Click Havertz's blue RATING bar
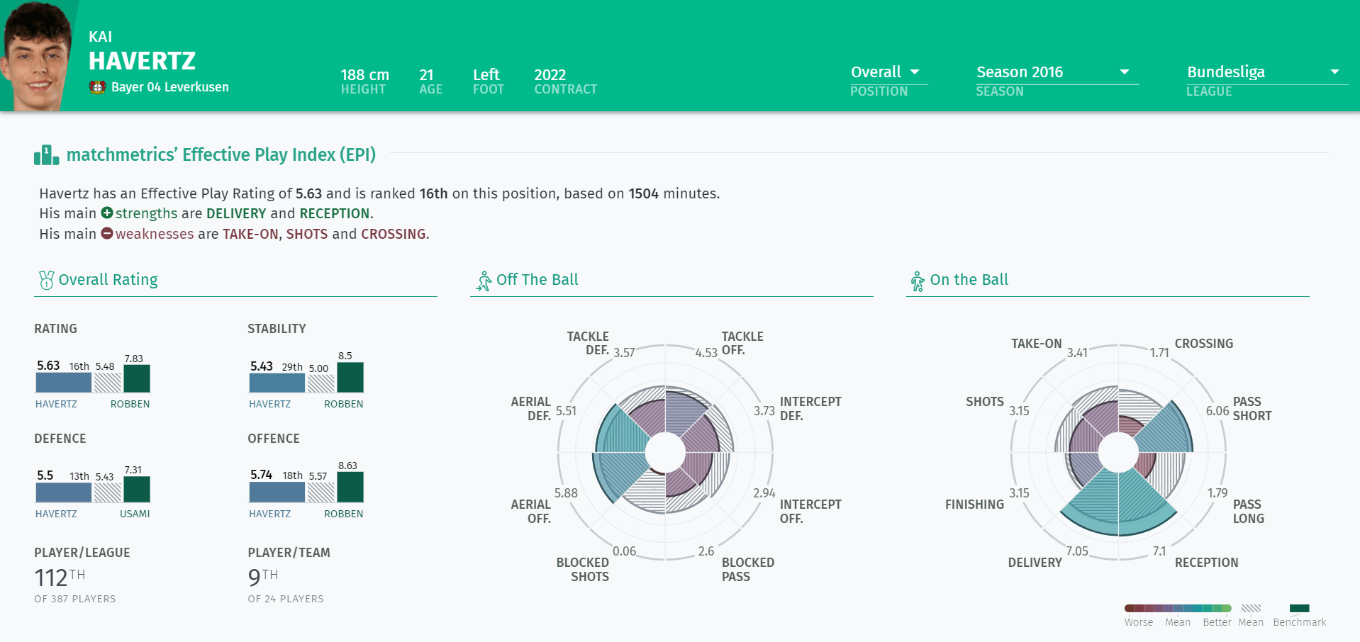Image resolution: width=1360 pixels, height=642 pixels. point(64,383)
